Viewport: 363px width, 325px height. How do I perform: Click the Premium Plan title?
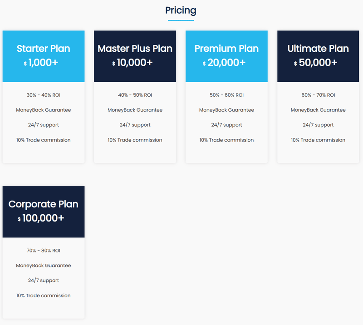[226, 49]
